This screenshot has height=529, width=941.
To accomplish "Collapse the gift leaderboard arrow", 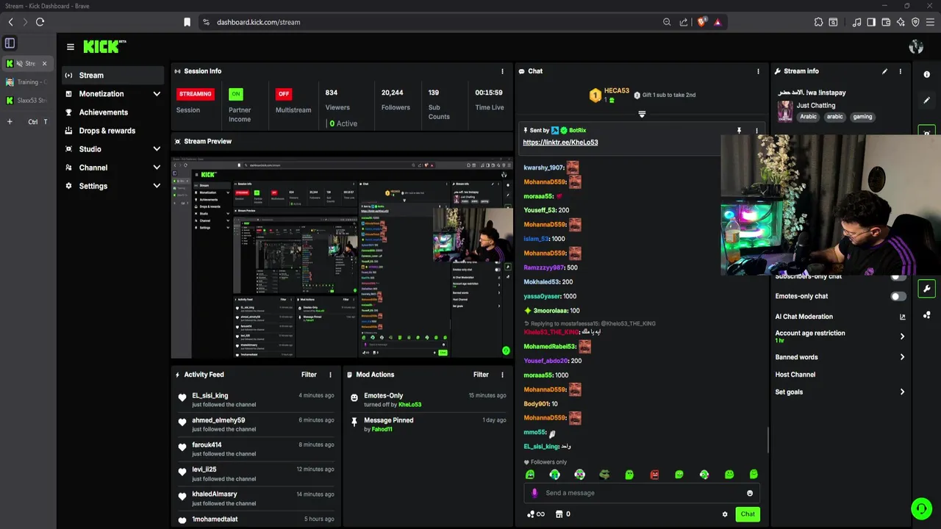I will pos(642,114).
